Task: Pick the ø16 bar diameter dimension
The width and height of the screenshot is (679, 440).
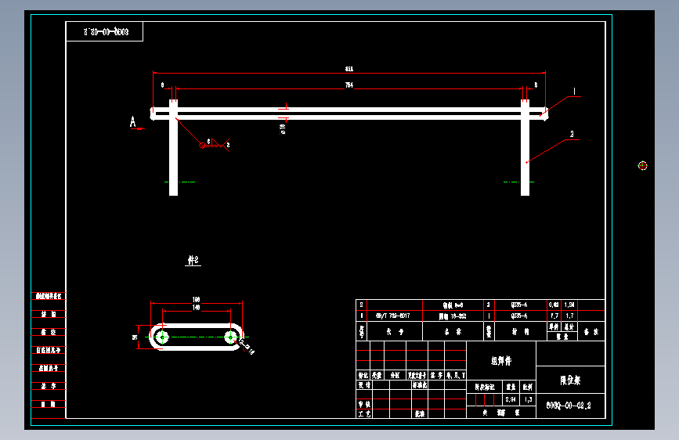Action: [x=284, y=128]
